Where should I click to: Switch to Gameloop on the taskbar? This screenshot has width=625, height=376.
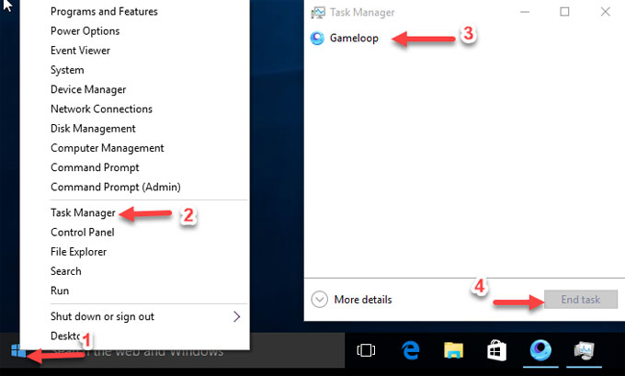point(540,350)
